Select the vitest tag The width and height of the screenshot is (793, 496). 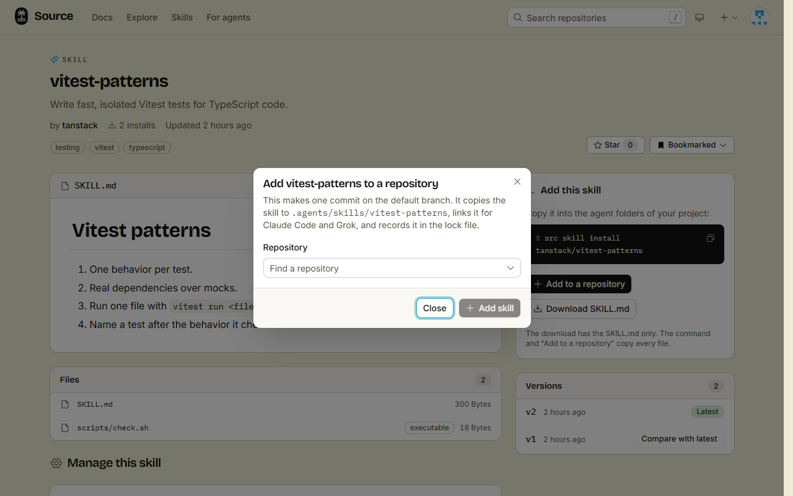click(105, 148)
